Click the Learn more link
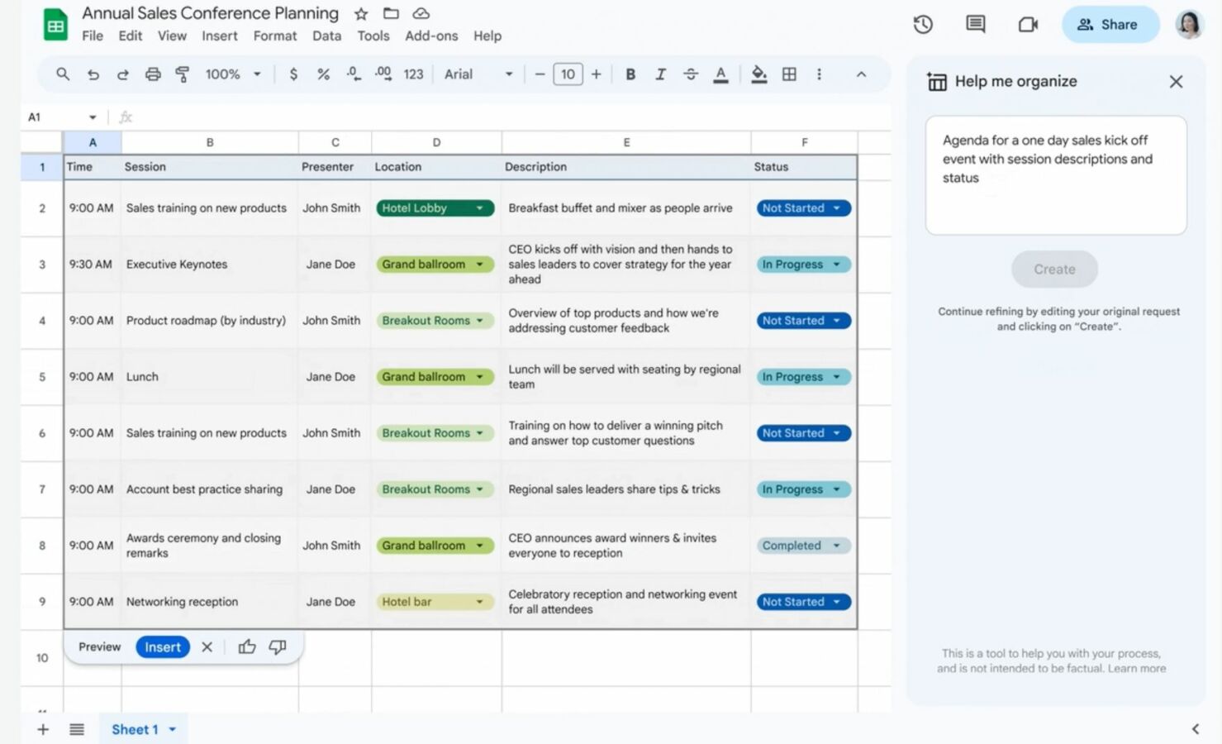 point(1137,668)
